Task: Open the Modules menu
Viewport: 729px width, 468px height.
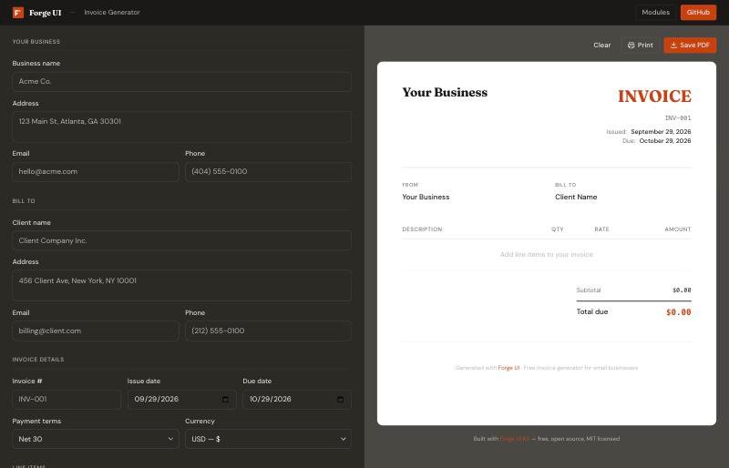Action: coord(655,13)
